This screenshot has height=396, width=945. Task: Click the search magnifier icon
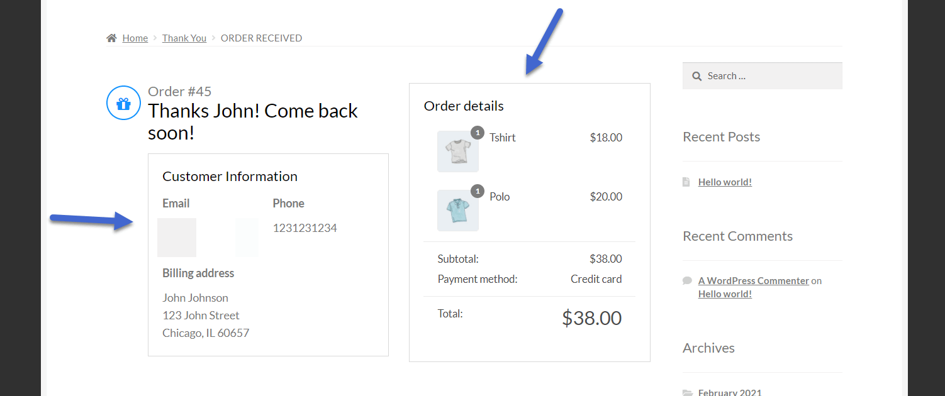click(x=697, y=76)
